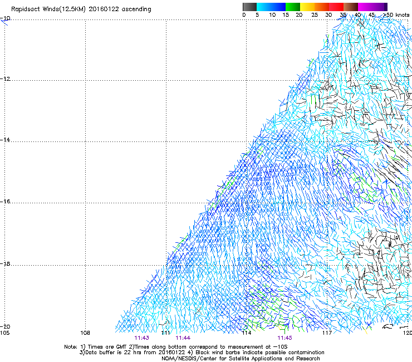Image resolution: width=412 pixels, height=362 pixels.
Task: Click latitude axis label -14
Action: [x=5, y=140]
